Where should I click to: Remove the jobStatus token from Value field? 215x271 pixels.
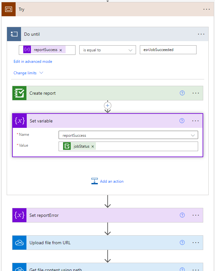coord(92,146)
